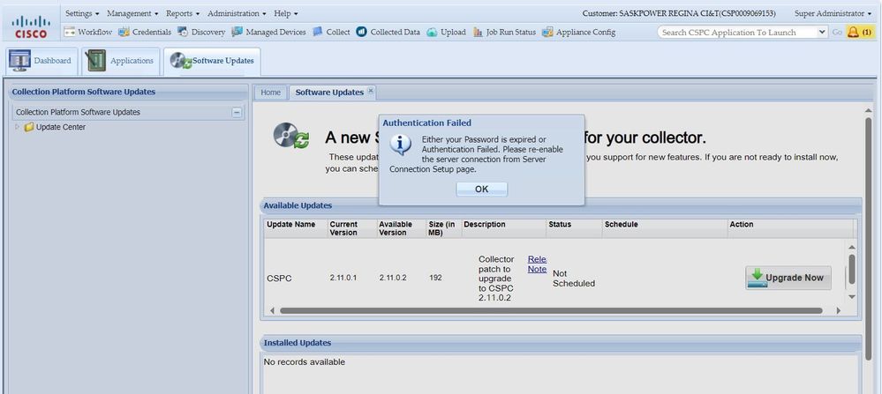
Task: Click the large disc update icon
Action: point(290,135)
